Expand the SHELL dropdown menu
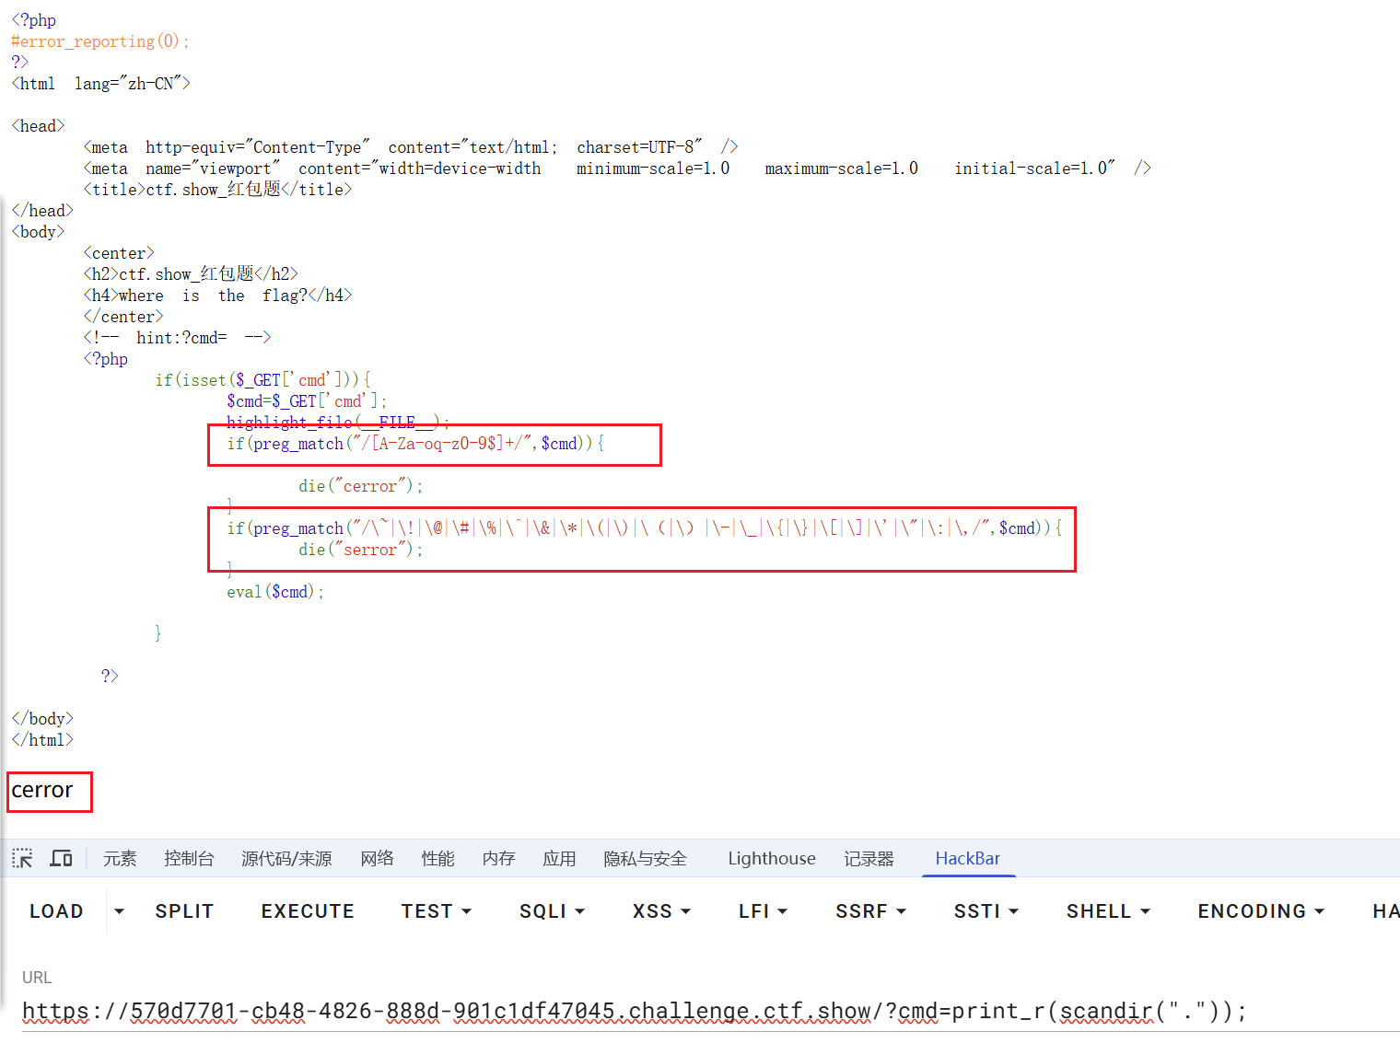Screen dimensions: 1400x1055 pyautogui.click(x=1108, y=911)
